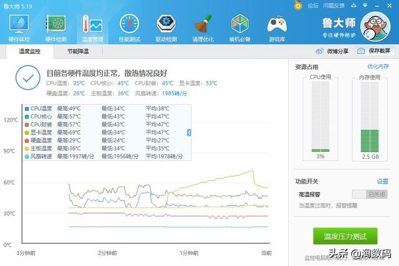Click the 鲁大师 mascot avatar

375,26
